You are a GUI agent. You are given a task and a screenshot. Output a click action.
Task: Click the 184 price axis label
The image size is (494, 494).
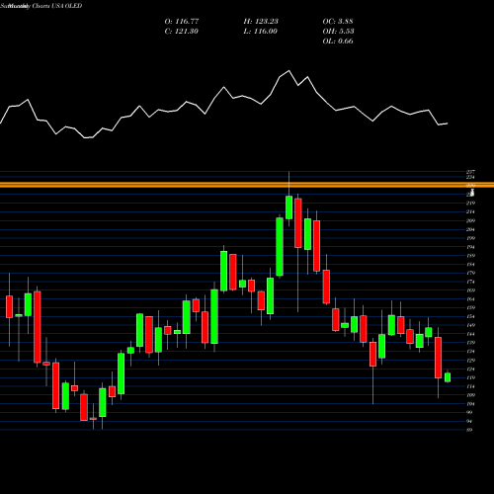click(470, 265)
